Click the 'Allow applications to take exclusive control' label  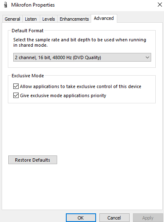pos(80,86)
